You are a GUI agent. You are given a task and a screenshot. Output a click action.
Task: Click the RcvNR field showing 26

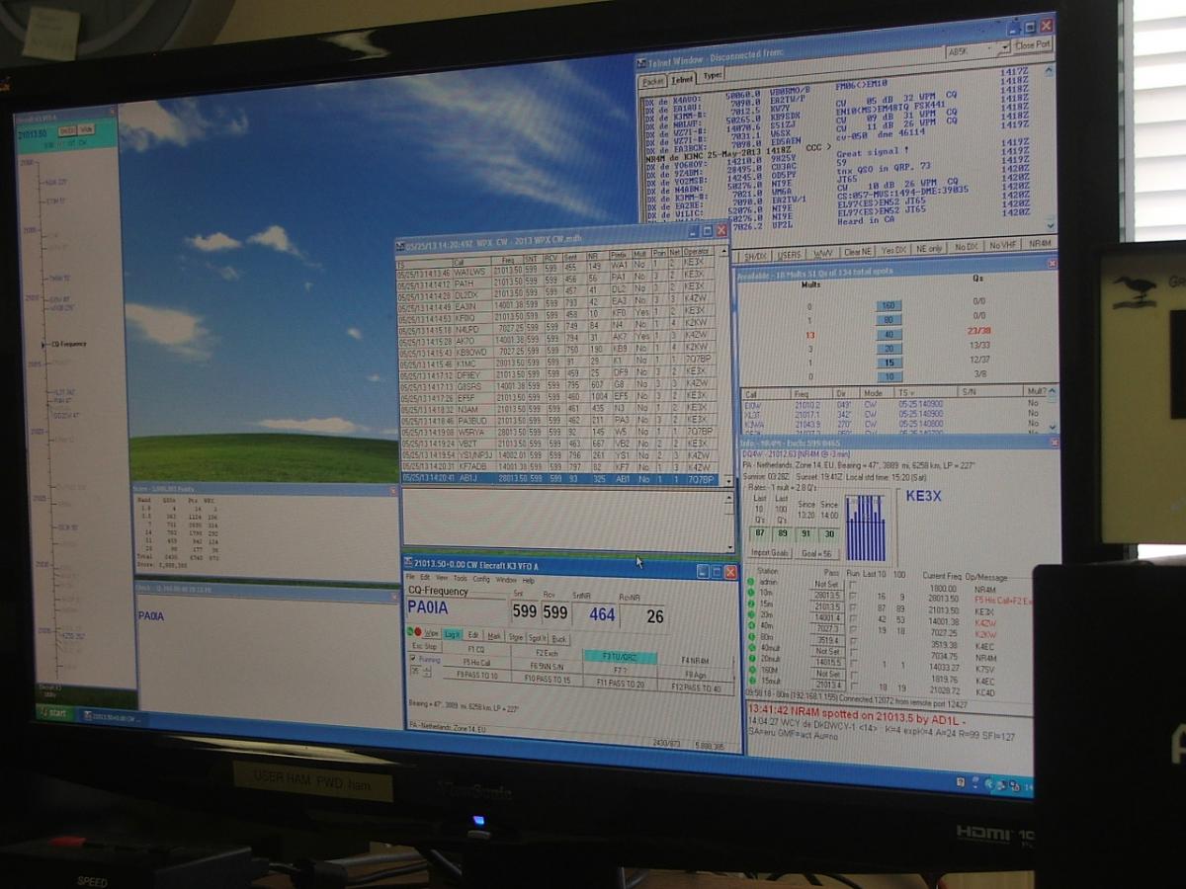642,616
